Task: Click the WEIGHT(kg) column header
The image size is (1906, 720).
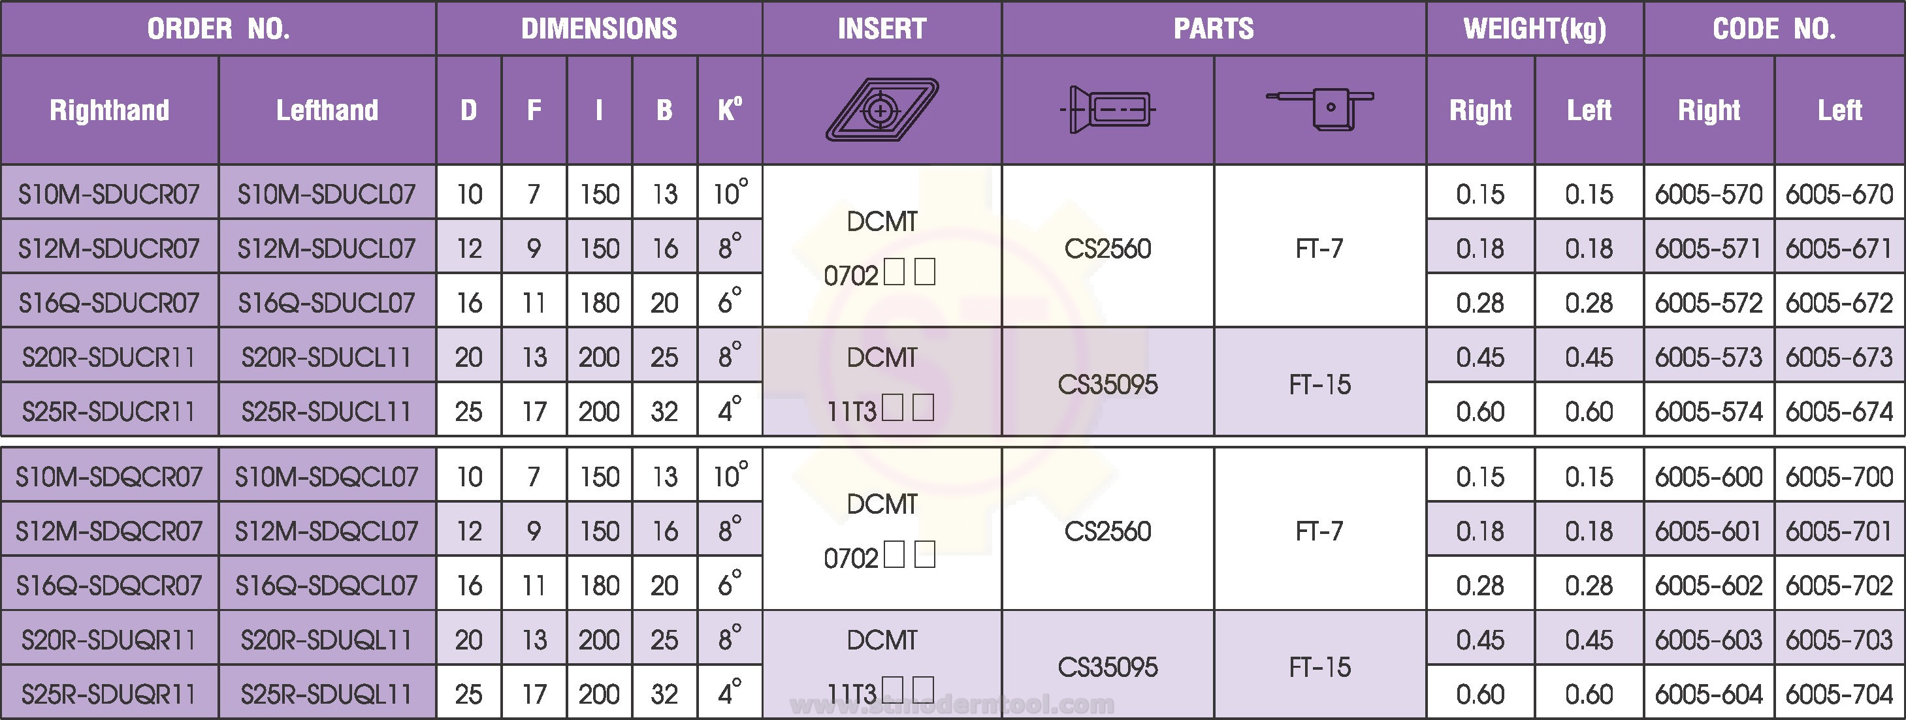Action: [1534, 28]
